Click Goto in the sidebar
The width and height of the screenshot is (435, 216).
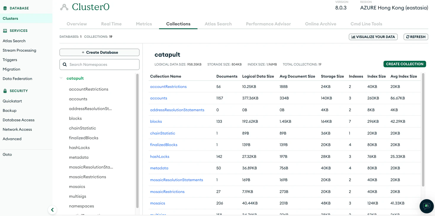pyautogui.click(x=7, y=155)
